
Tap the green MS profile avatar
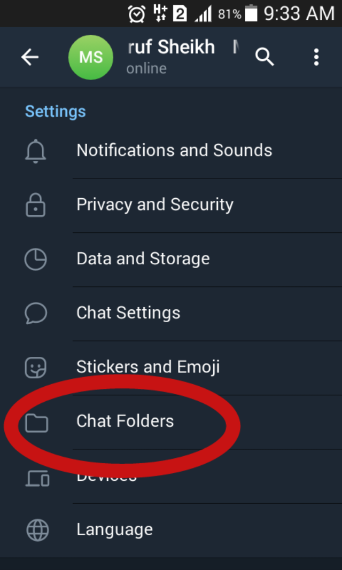click(91, 57)
